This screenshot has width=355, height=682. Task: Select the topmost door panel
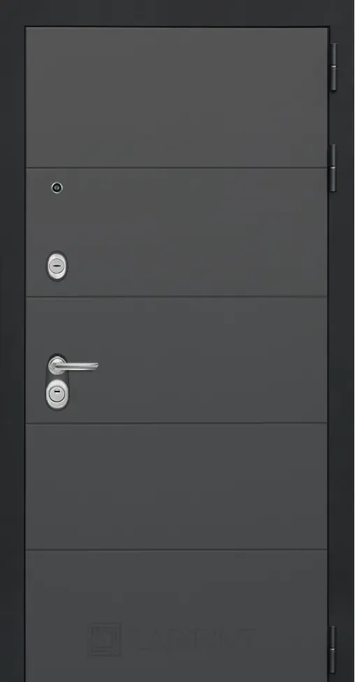click(176, 98)
